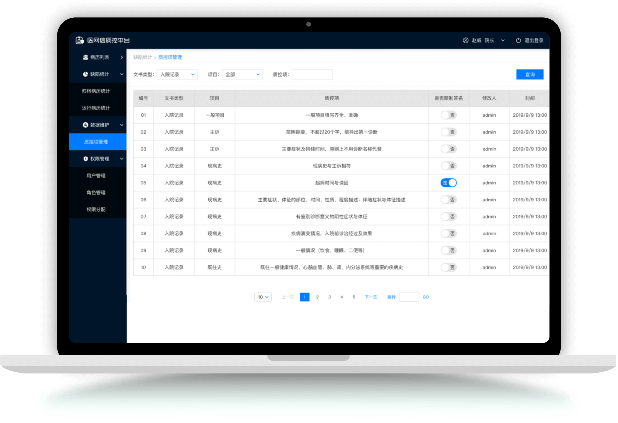Expand the 病历列表 menu arrow
618x423 pixels.
coord(122,57)
